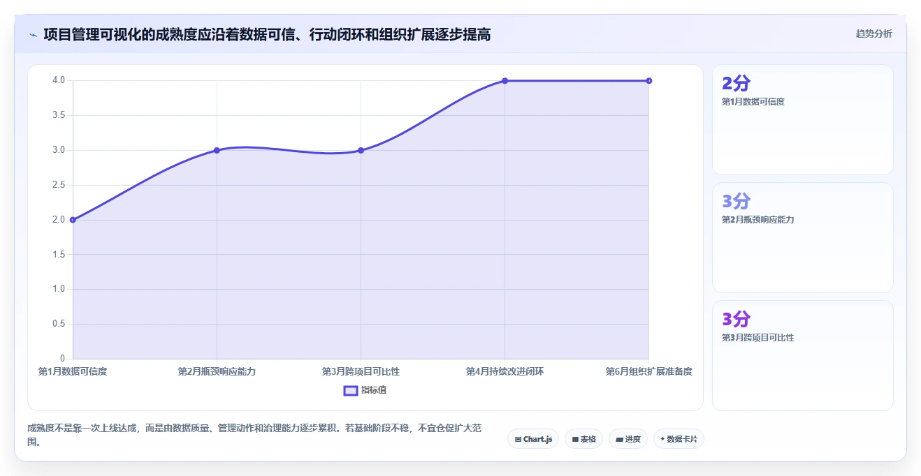Click x-axis label 第6月组织扩展准备度
The height and width of the screenshot is (476, 921).
649,371
